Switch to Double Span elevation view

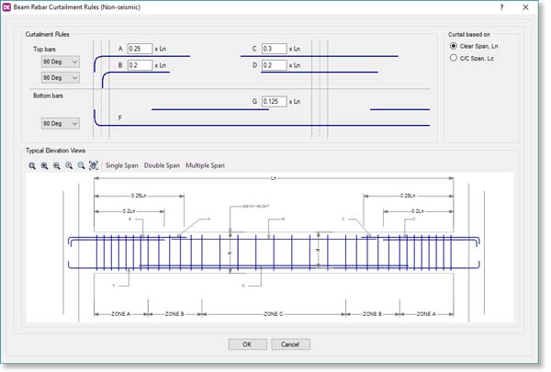(162, 165)
